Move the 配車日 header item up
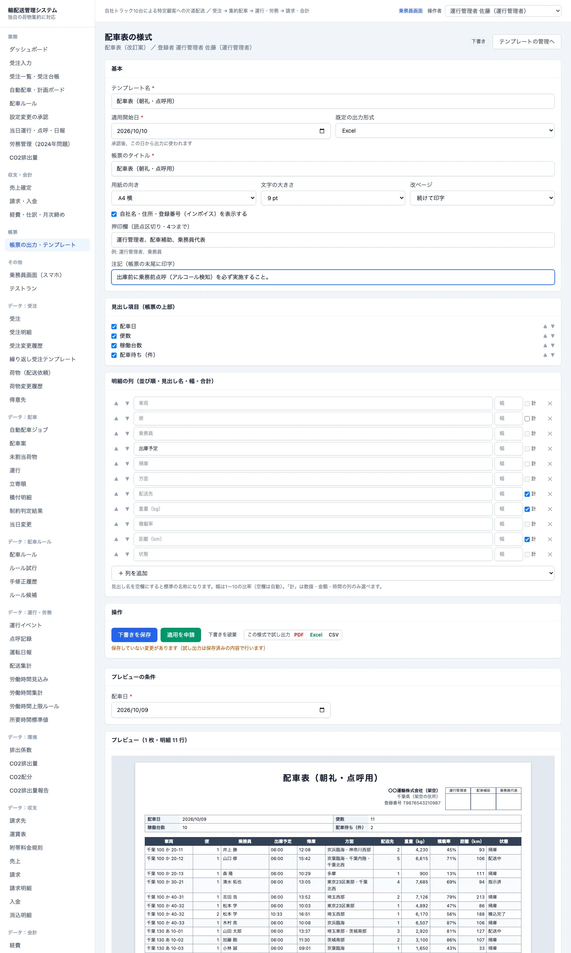The height and width of the screenshot is (953, 571). click(x=545, y=326)
